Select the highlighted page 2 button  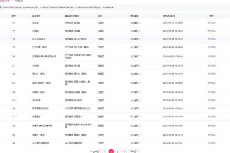111,151
